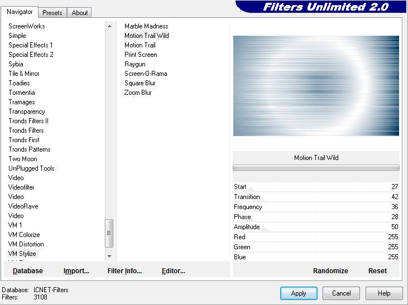Randomize the filter parameters
Image resolution: width=408 pixels, height=305 pixels.
point(330,270)
